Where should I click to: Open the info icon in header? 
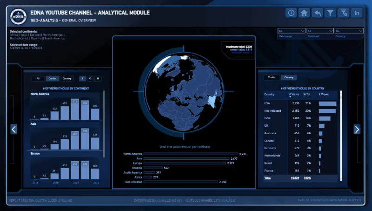(291, 13)
